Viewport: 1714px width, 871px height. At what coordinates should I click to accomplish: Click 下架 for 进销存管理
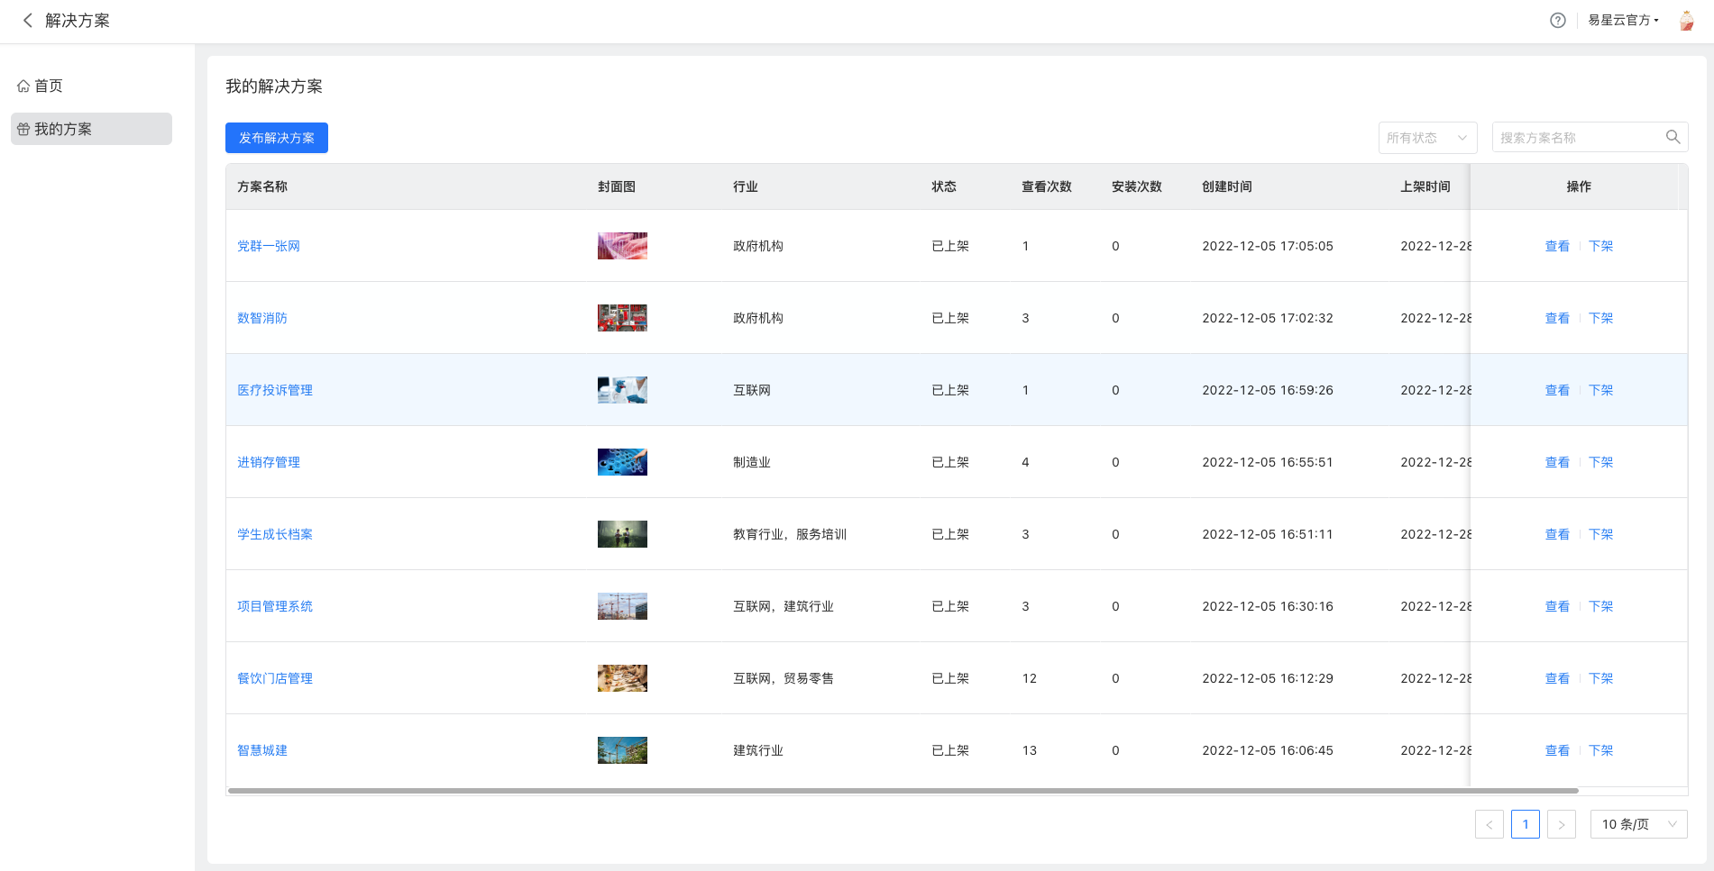1600,462
